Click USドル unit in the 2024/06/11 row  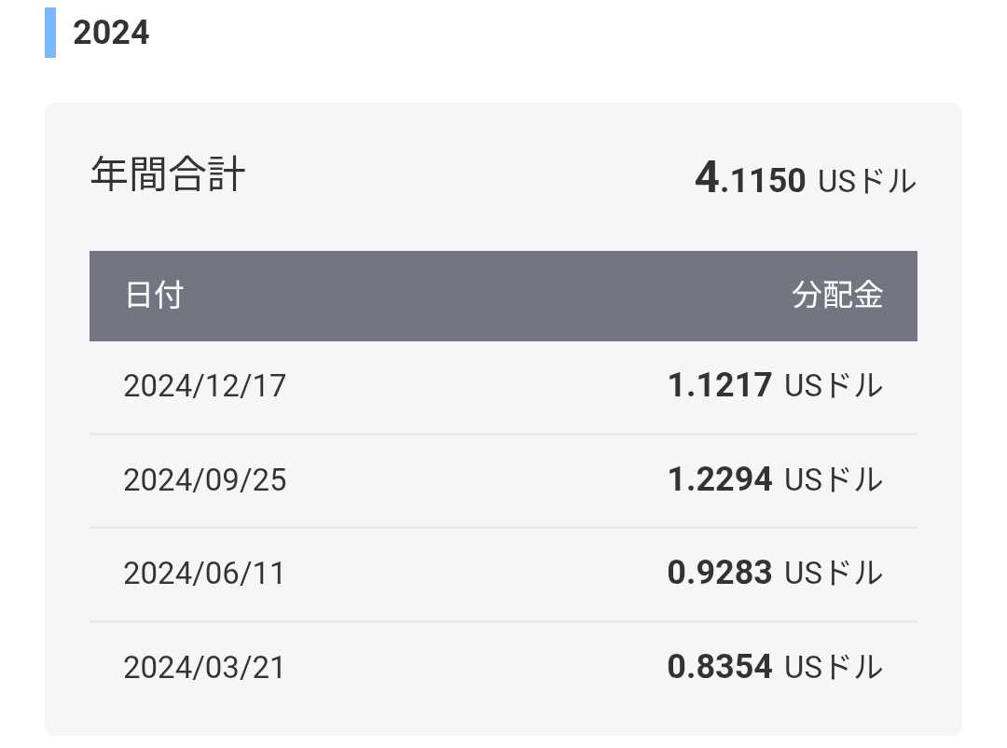pos(834,574)
